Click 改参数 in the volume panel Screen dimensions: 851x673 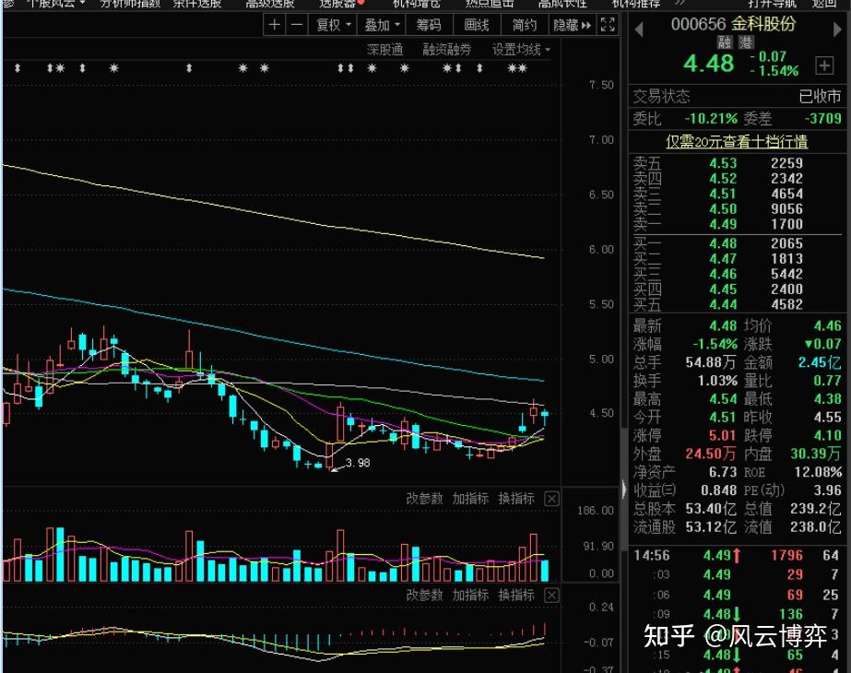425,499
